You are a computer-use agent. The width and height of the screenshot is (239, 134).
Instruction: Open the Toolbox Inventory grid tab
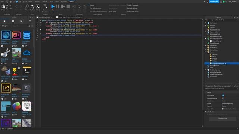point(13,21)
